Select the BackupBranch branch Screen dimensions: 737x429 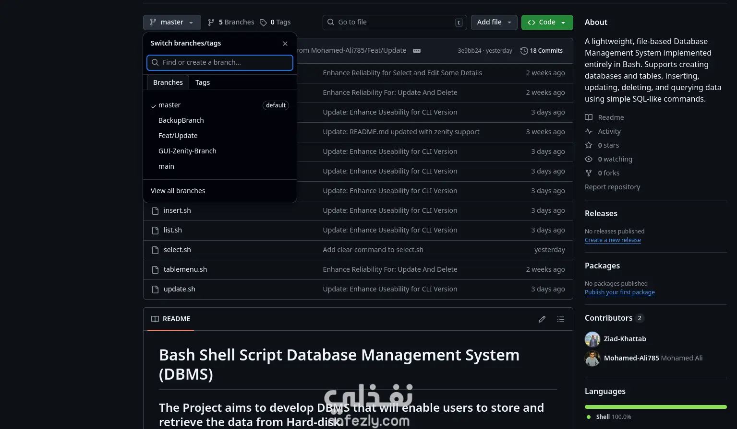[220, 120]
